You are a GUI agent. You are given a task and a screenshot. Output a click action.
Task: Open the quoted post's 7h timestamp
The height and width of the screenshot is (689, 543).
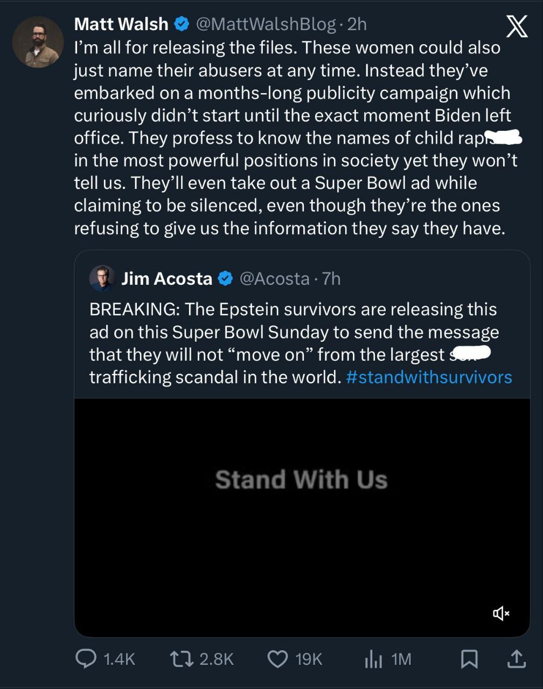tap(331, 278)
